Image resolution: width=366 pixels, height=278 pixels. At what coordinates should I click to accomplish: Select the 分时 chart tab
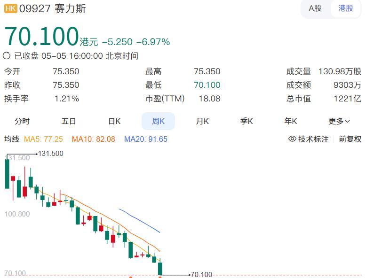22,121
